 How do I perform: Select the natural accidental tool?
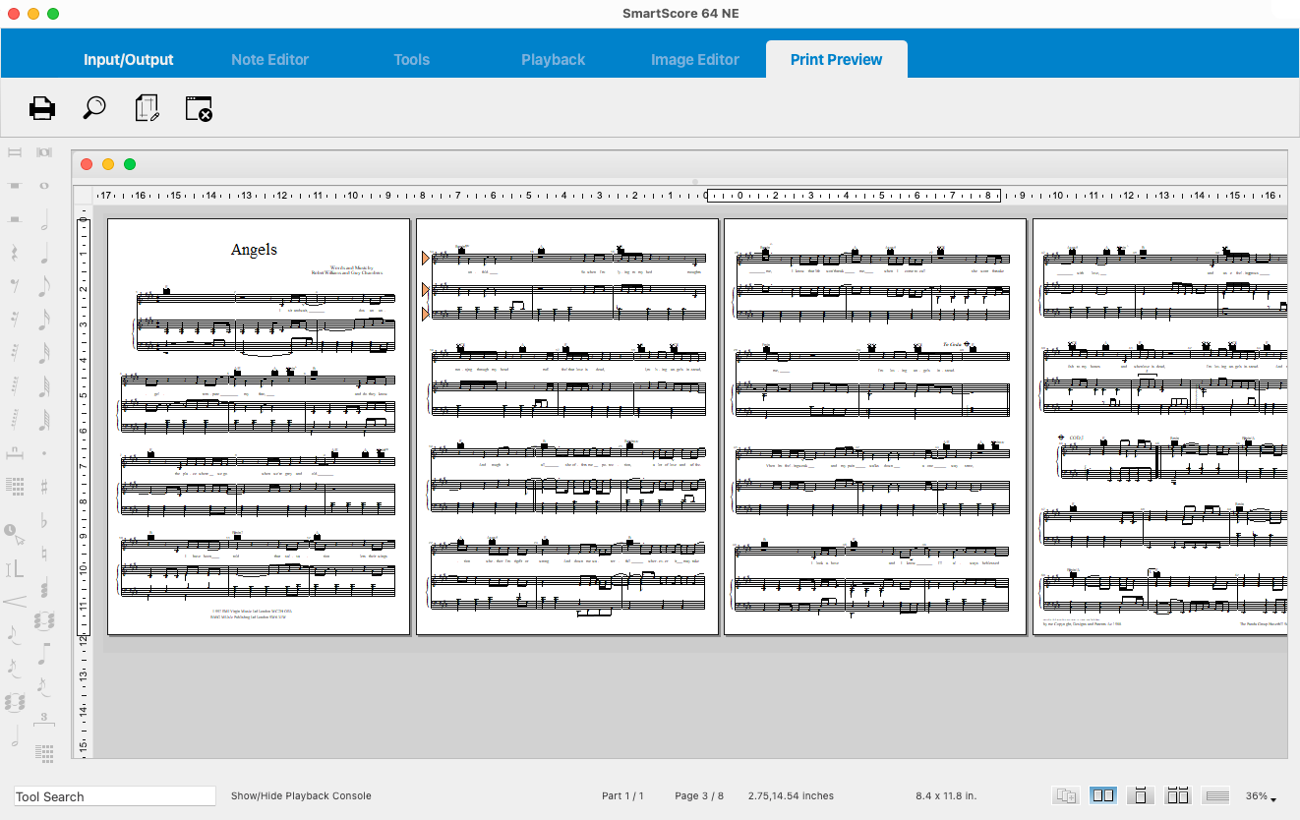click(x=44, y=554)
